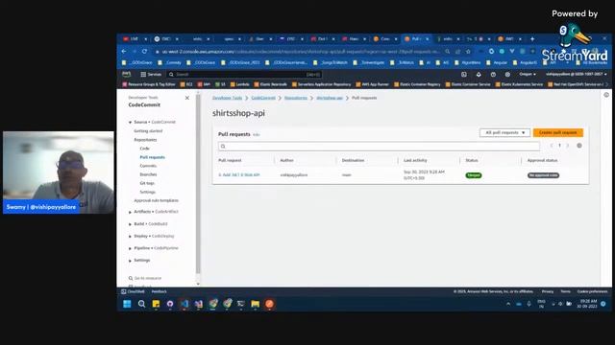Open Approval rule templates in sidebar
Viewport: 615px width, 345px height.
[156, 200]
